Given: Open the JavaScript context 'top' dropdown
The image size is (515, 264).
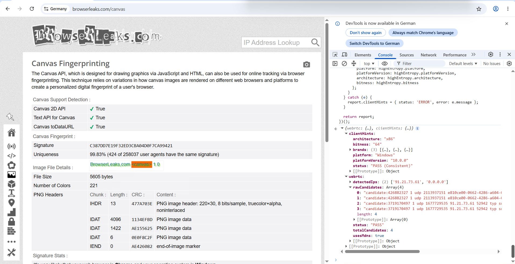Looking at the screenshot, I should pyautogui.click(x=369, y=64).
